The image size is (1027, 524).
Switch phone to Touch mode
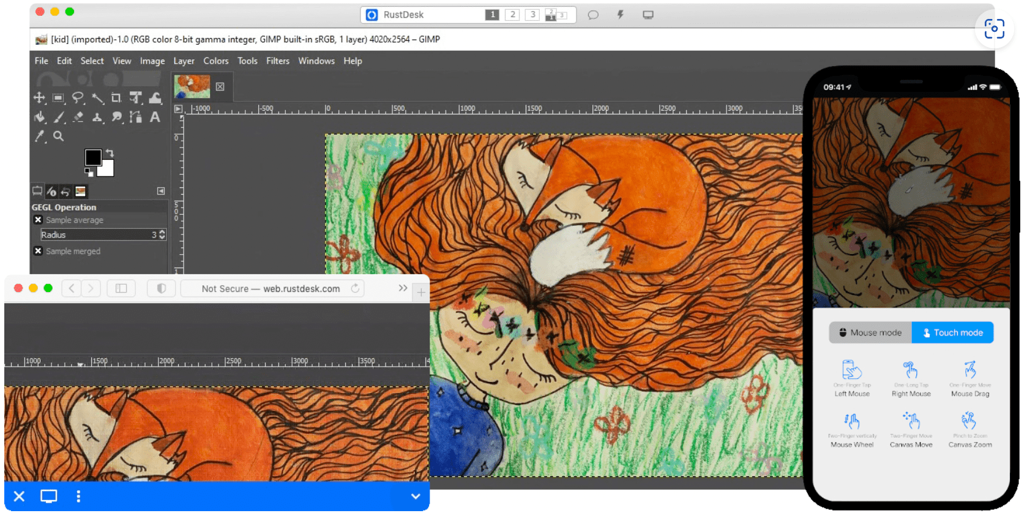953,332
